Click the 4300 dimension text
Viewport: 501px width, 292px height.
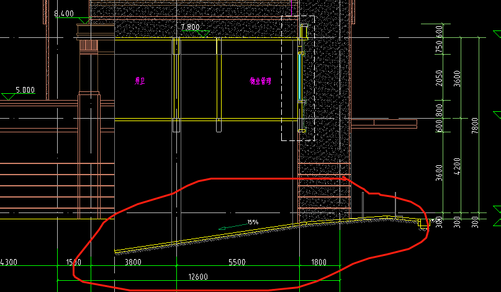[x=9, y=263]
